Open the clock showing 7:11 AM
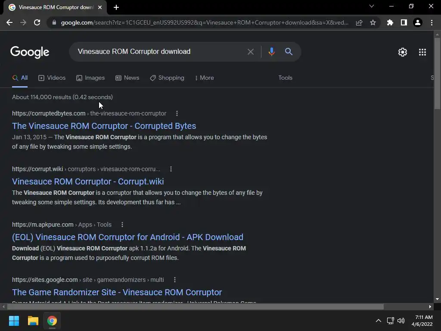 422,321
